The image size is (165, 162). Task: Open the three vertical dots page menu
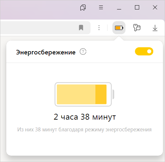(x=99, y=28)
